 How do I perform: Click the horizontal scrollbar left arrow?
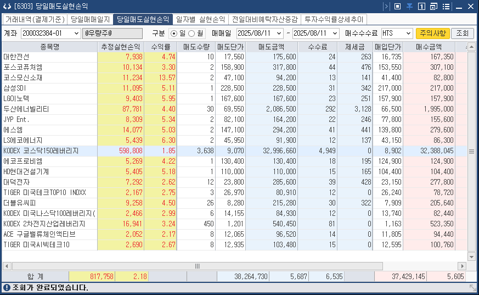7,266
